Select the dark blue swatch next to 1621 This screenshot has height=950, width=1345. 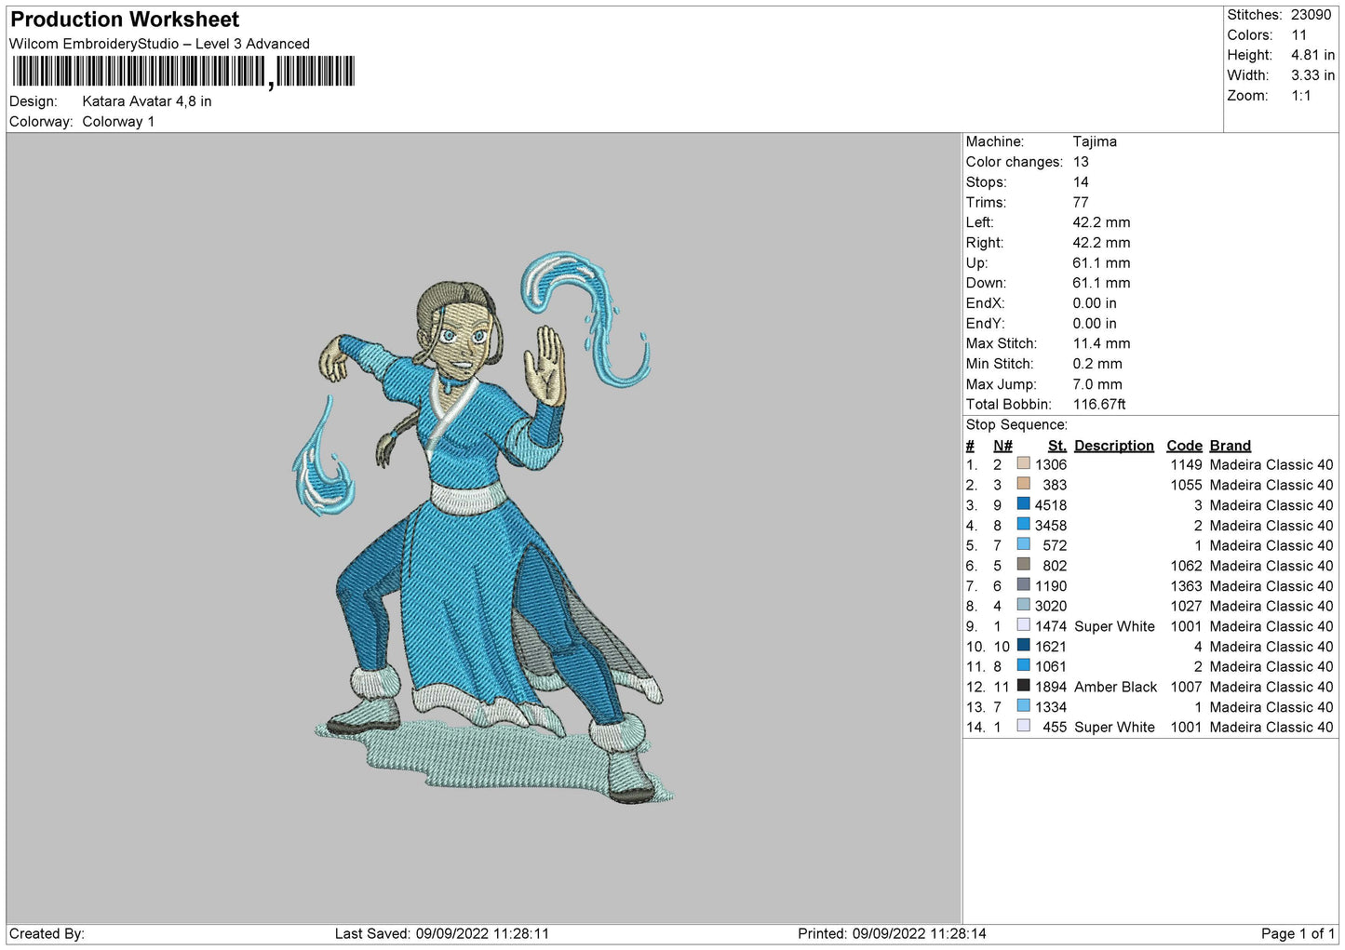[1024, 646]
